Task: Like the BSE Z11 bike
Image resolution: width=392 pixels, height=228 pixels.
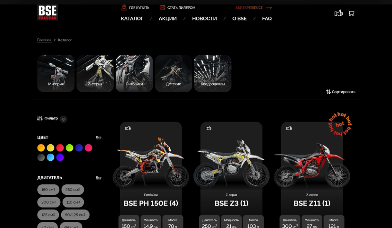Action: click(x=289, y=128)
